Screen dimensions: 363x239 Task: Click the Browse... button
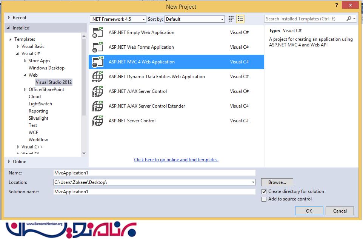pyautogui.click(x=277, y=182)
